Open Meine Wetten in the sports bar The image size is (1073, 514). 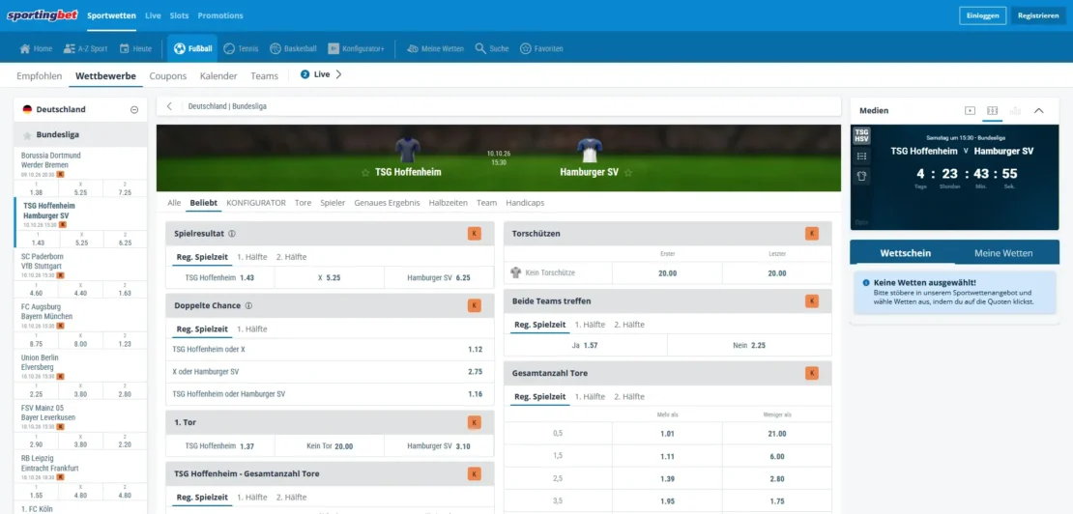[435, 48]
